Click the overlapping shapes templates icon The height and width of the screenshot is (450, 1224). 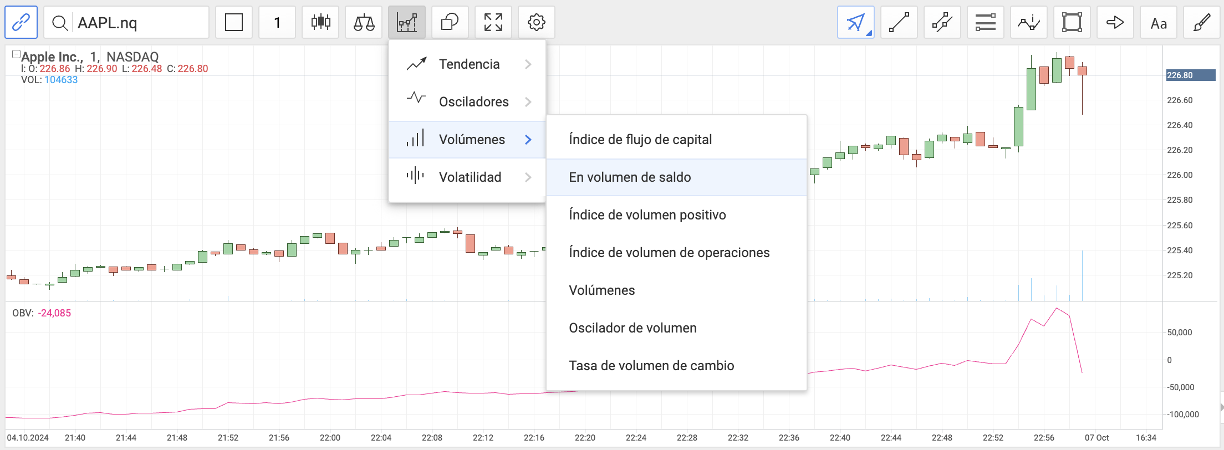pyautogui.click(x=450, y=23)
